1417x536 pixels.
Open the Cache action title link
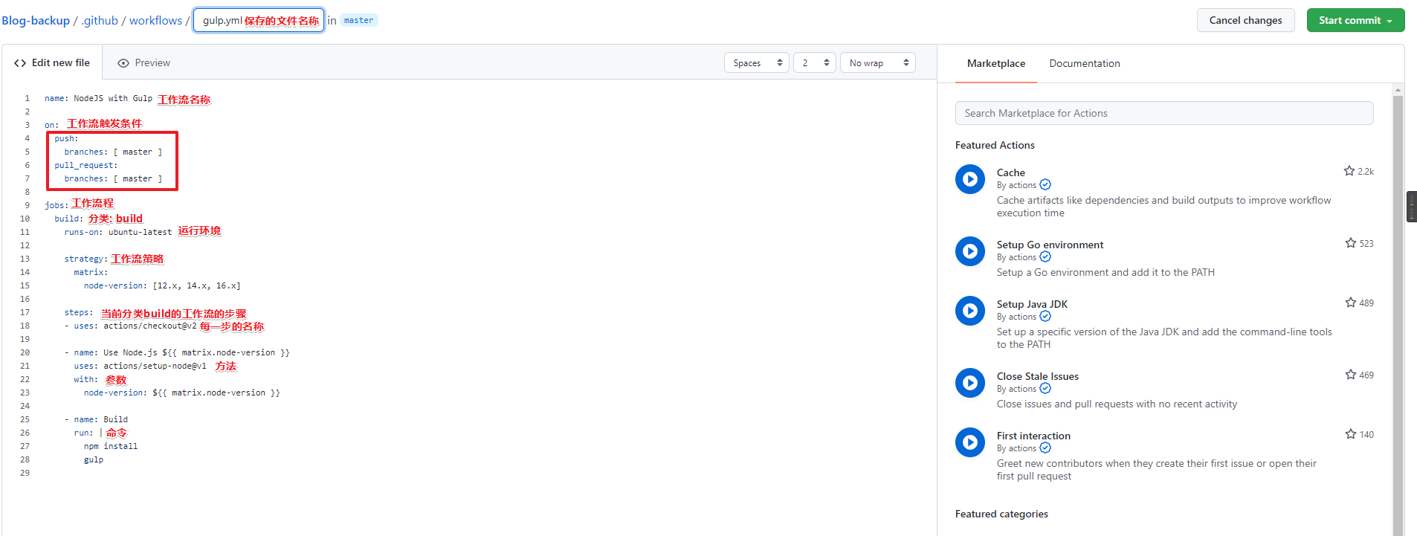click(x=1010, y=172)
